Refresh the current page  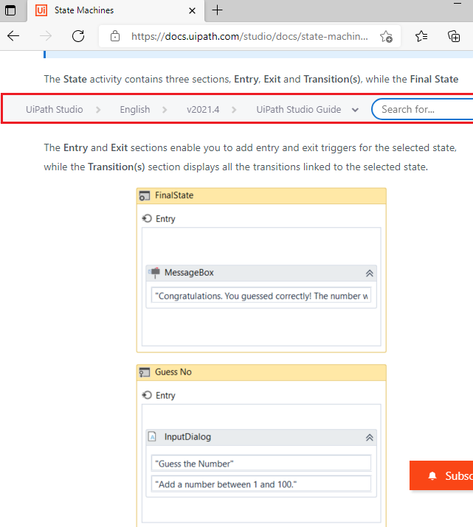click(78, 36)
